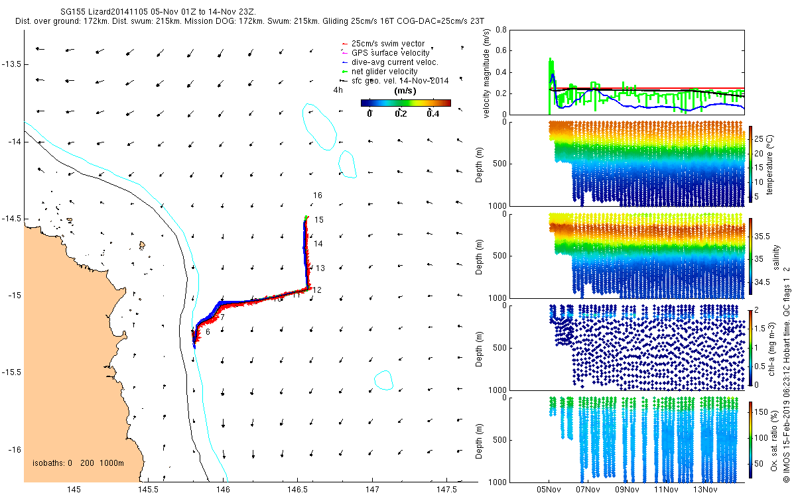The width and height of the screenshot is (796, 497).
Task: Click the '145.5' longitude tick label
Action: tap(148, 490)
